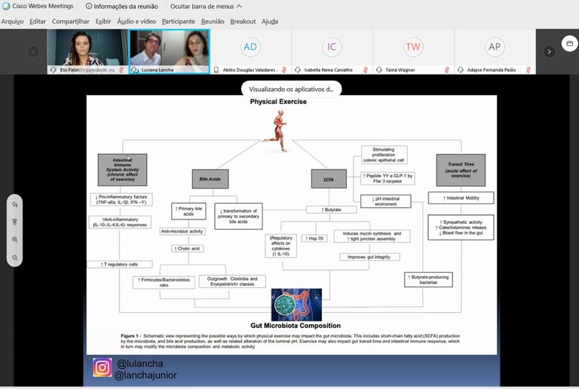Screen dimensions: 579x389
Task: Expand the Participante menu
Action: click(178, 21)
